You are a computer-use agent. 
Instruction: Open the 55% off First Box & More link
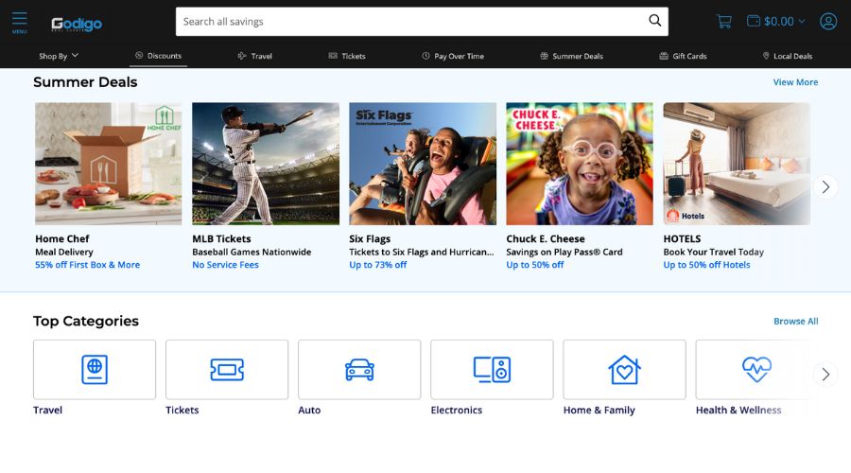(x=87, y=265)
